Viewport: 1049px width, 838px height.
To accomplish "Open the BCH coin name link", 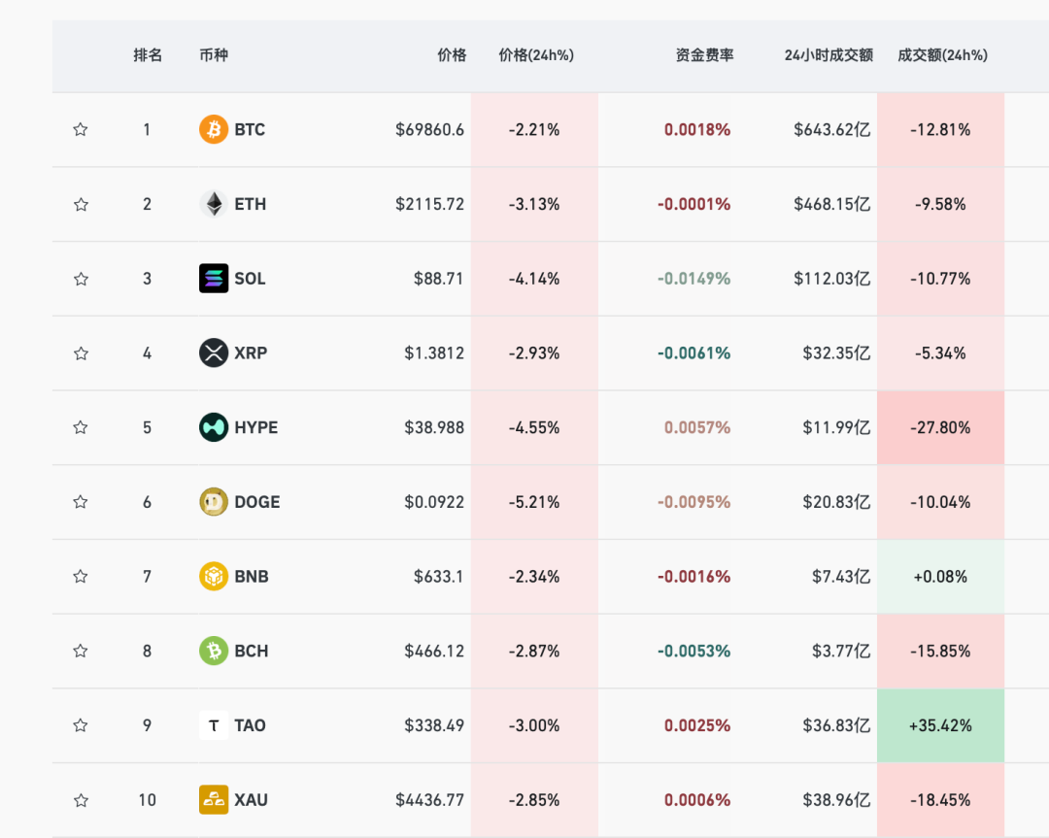I will point(251,651).
